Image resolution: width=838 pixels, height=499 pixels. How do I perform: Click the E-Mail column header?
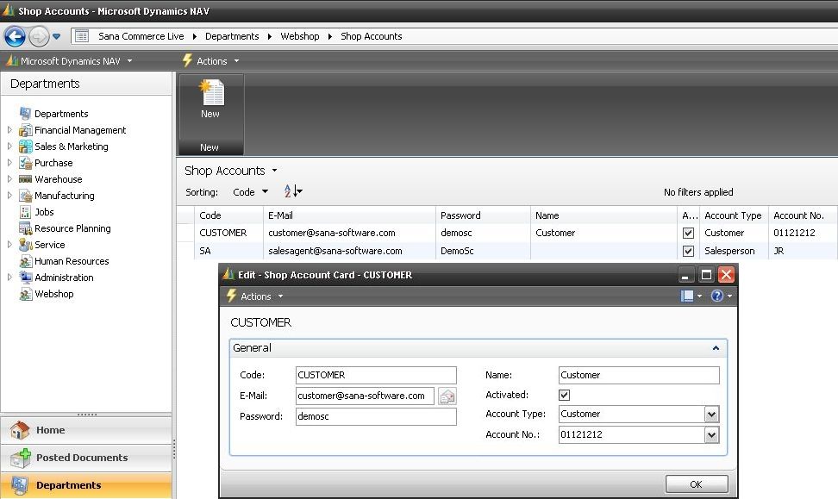[349, 215]
